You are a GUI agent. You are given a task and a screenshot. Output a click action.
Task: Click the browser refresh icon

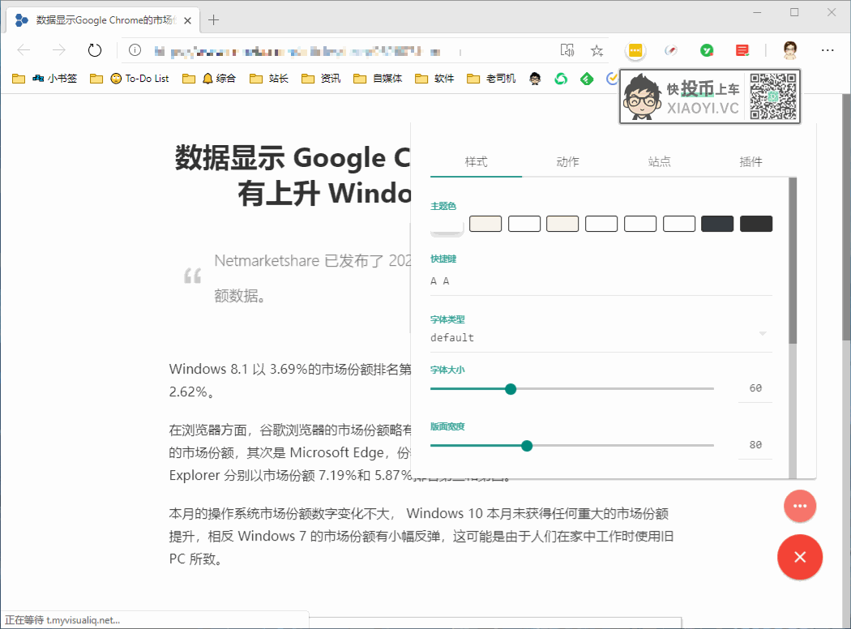(95, 50)
